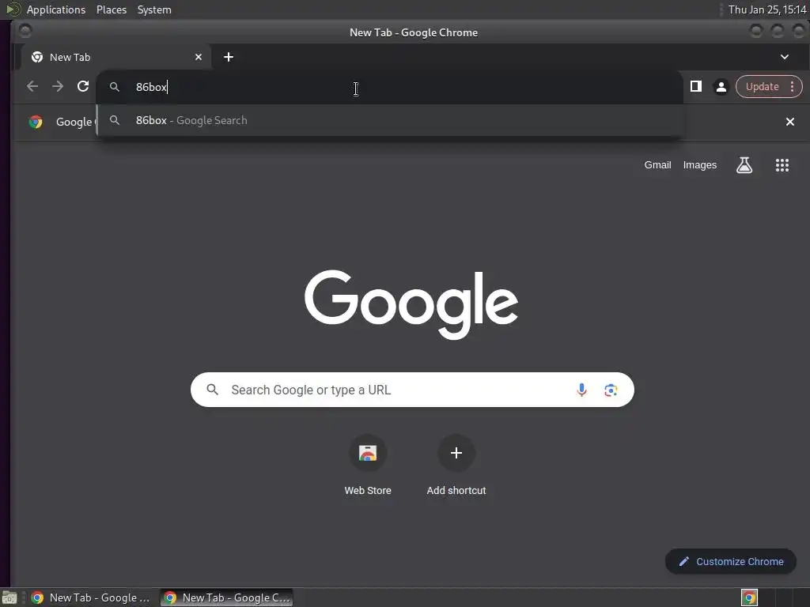Click the search icon in the suggestion row
The width and height of the screenshot is (810, 607).
click(115, 120)
